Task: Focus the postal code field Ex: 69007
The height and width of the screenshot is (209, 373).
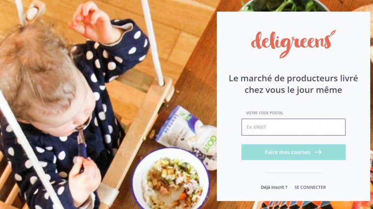Action: tap(293, 127)
